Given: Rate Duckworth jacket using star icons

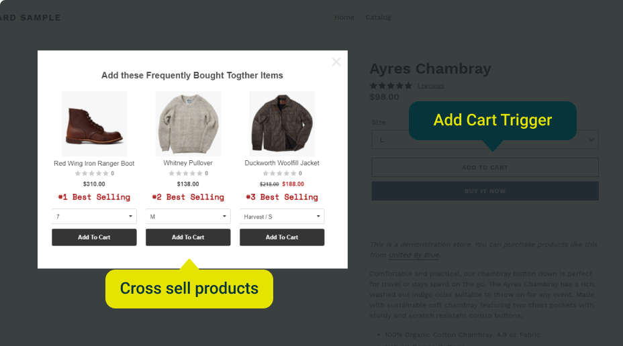Looking at the screenshot, I should click(279, 174).
